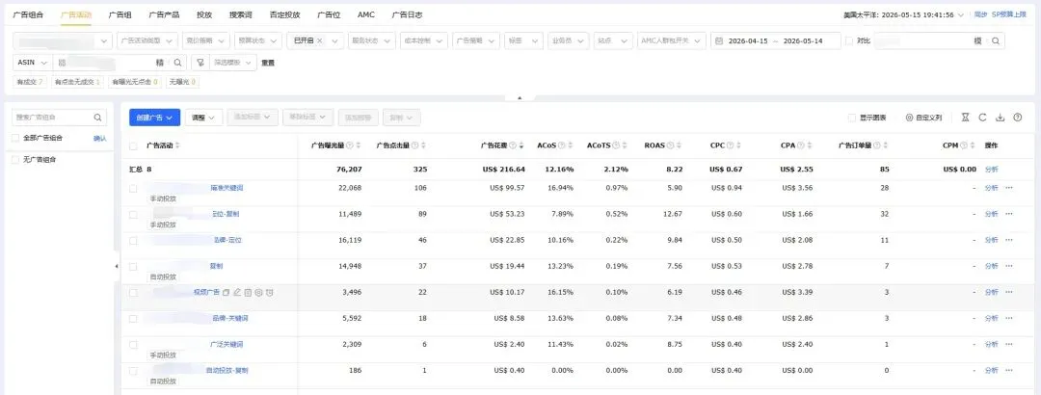Click the pencil edit icon in 视频广告 row
Viewport: 1041px width, 395px height.
pyautogui.click(x=237, y=292)
